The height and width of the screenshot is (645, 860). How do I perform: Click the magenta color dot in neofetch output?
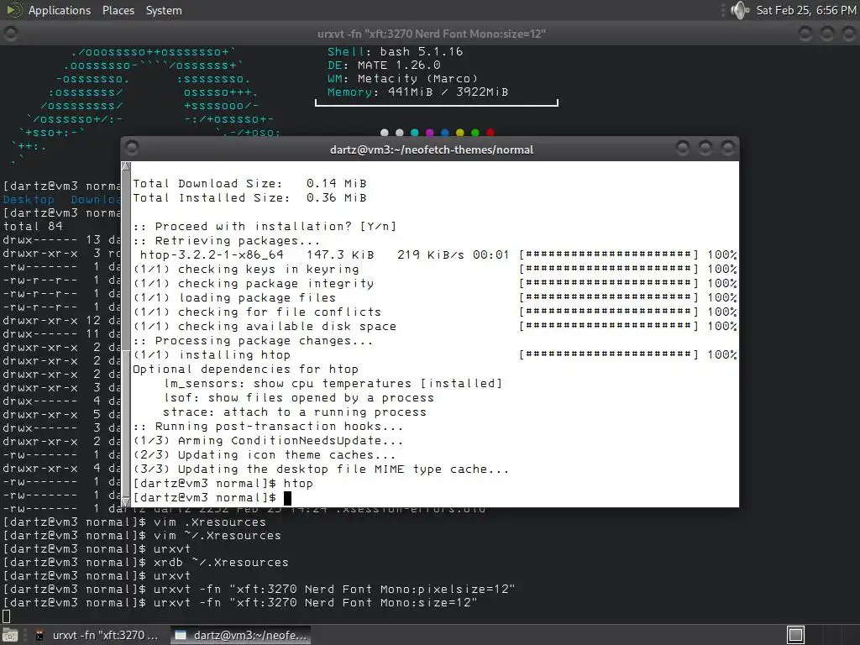pos(429,133)
